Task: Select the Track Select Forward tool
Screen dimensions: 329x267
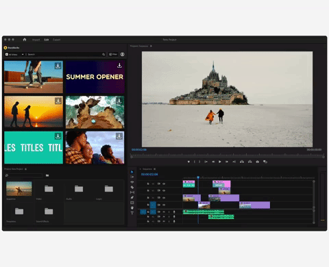Action: pos(132,177)
